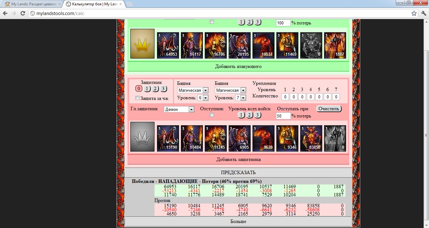The image size is (429, 228).
Task: Click the attacker gold crown hero icon
Action: [x=142, y=44]
